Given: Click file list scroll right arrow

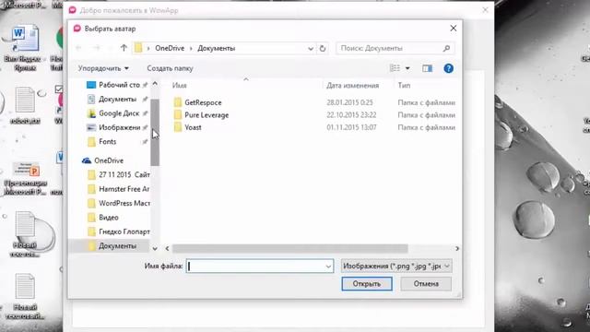Looking at the screenshot, I should 457,248.
